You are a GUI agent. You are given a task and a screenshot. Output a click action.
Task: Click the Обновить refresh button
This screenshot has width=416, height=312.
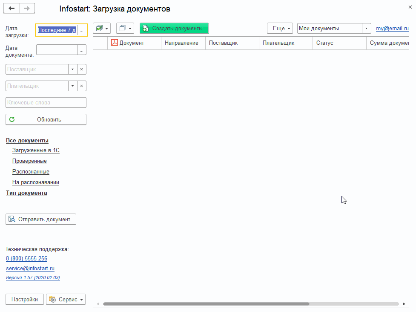46,120
